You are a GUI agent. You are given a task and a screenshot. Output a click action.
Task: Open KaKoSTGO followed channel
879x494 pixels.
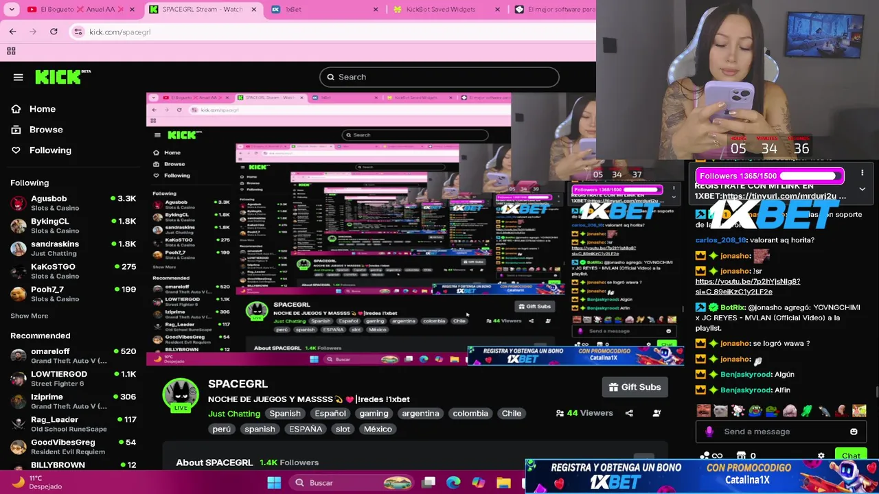73,271
